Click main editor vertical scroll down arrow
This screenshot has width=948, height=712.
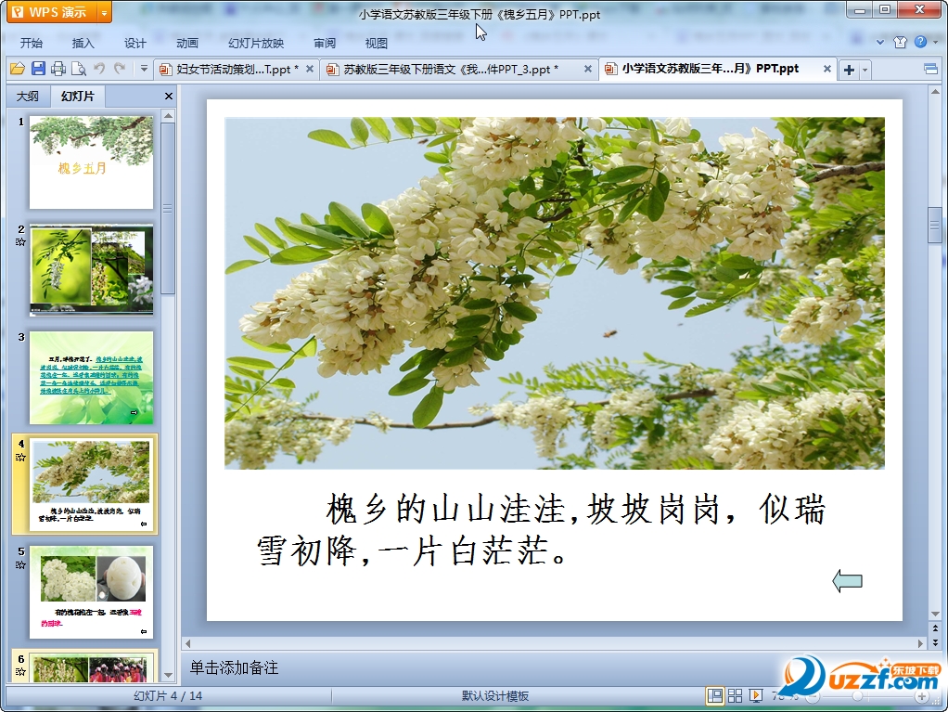(935, 614)
